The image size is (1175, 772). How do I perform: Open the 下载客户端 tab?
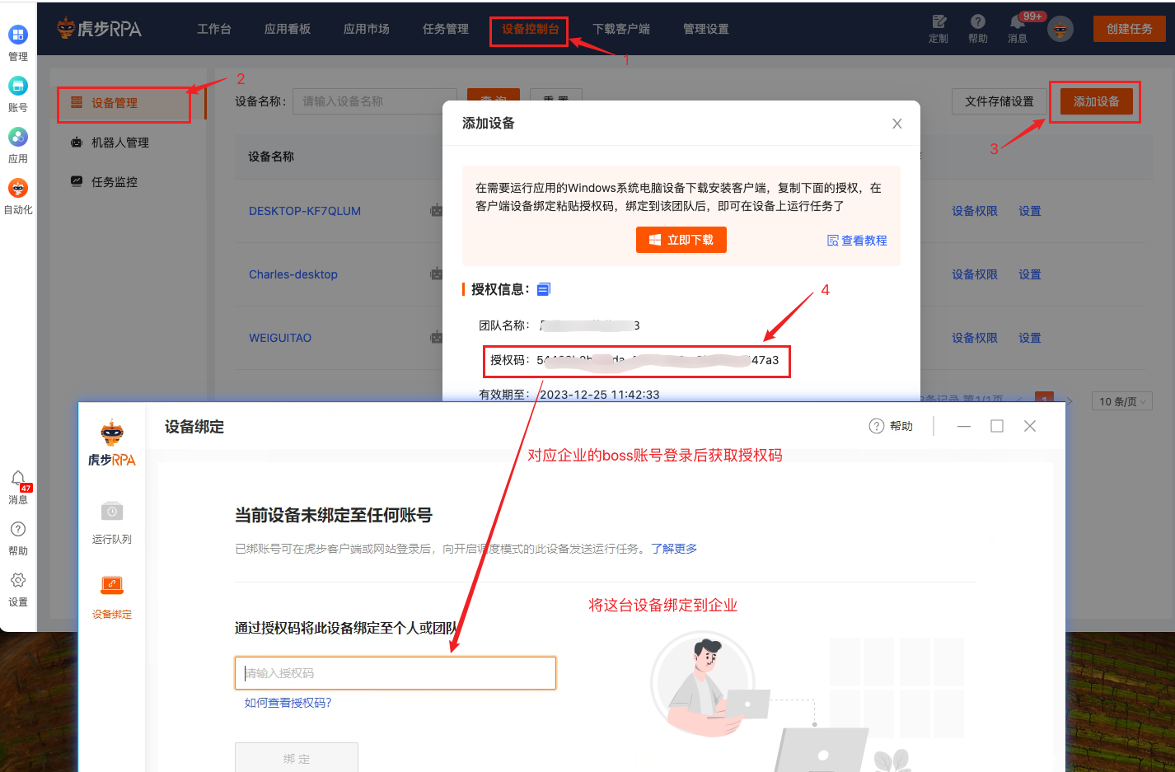pos(621,29)
